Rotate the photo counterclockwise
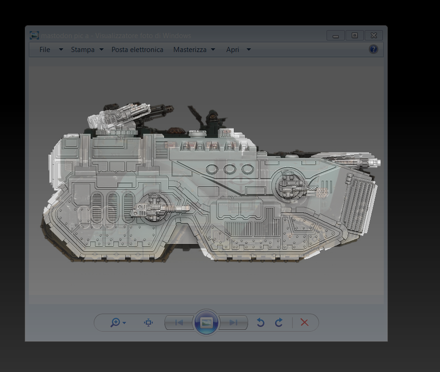 [x=260, y=322]
